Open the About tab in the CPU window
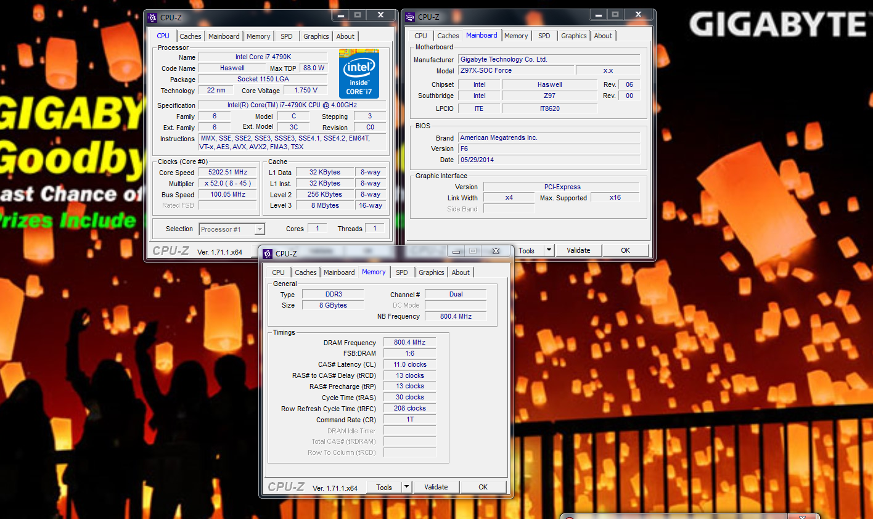Screen dimensions: 873x519 (x=345, y=36)
